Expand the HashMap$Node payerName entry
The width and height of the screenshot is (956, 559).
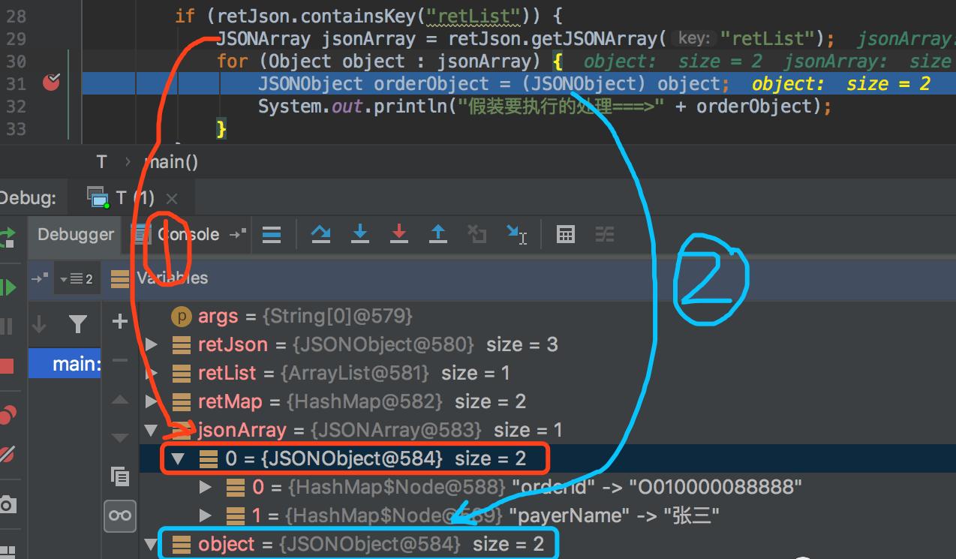pos(206,516)
